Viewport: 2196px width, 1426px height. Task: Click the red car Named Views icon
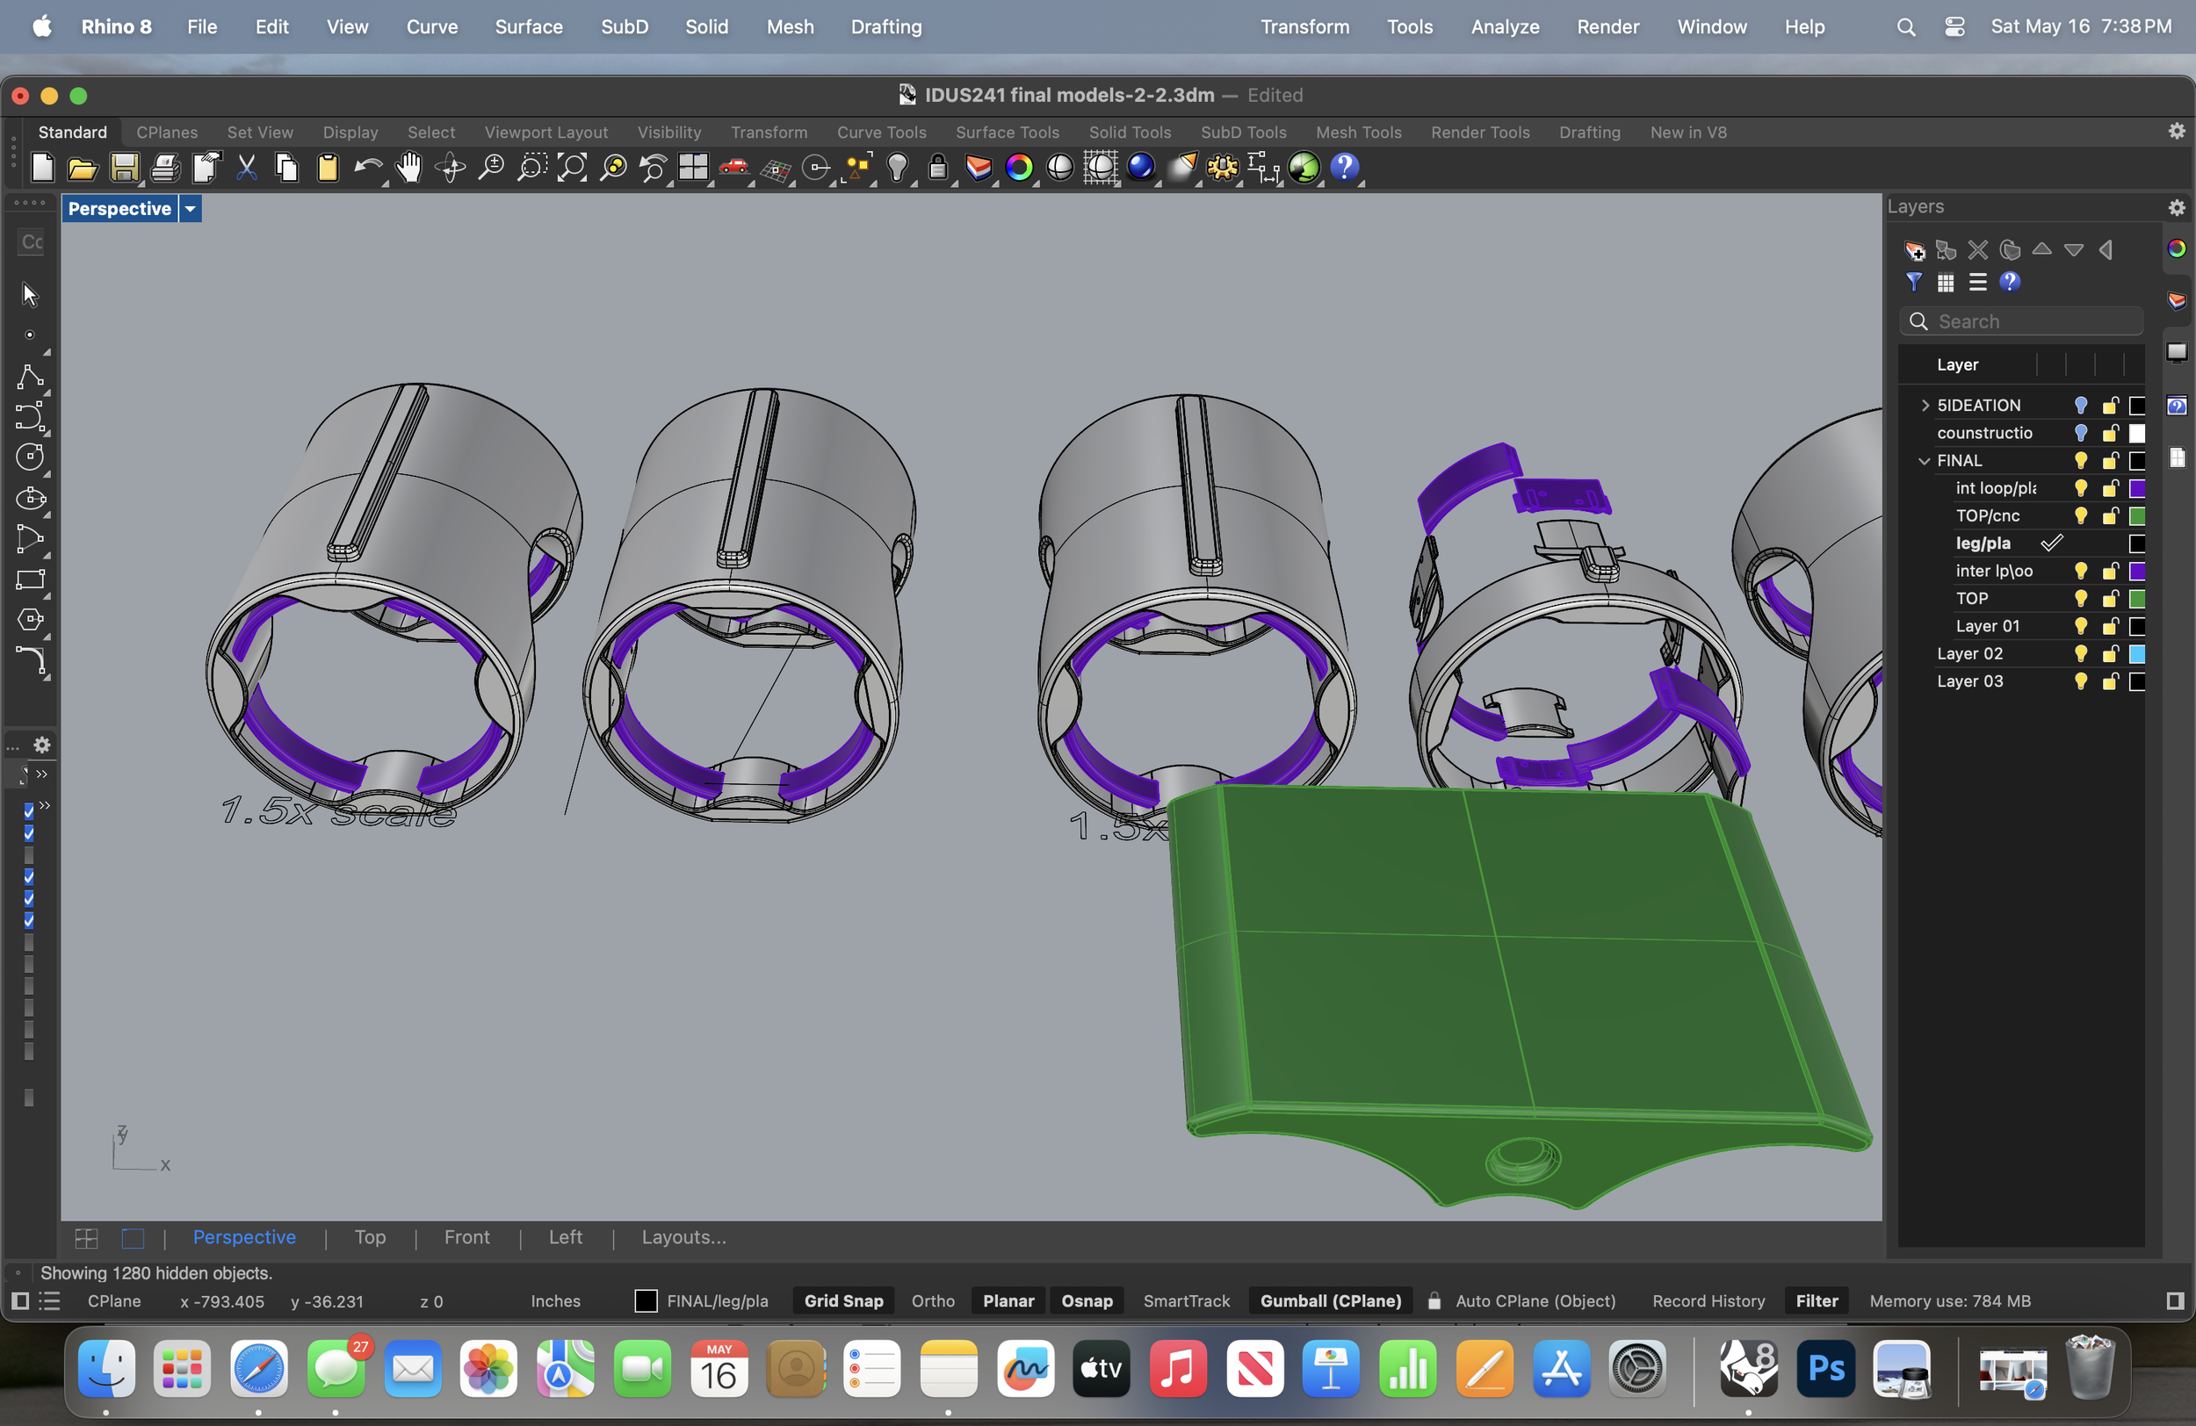pyautogui.click(x=734, y=168)
